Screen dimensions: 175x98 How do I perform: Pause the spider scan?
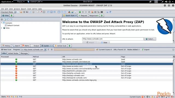coord(48,50)
